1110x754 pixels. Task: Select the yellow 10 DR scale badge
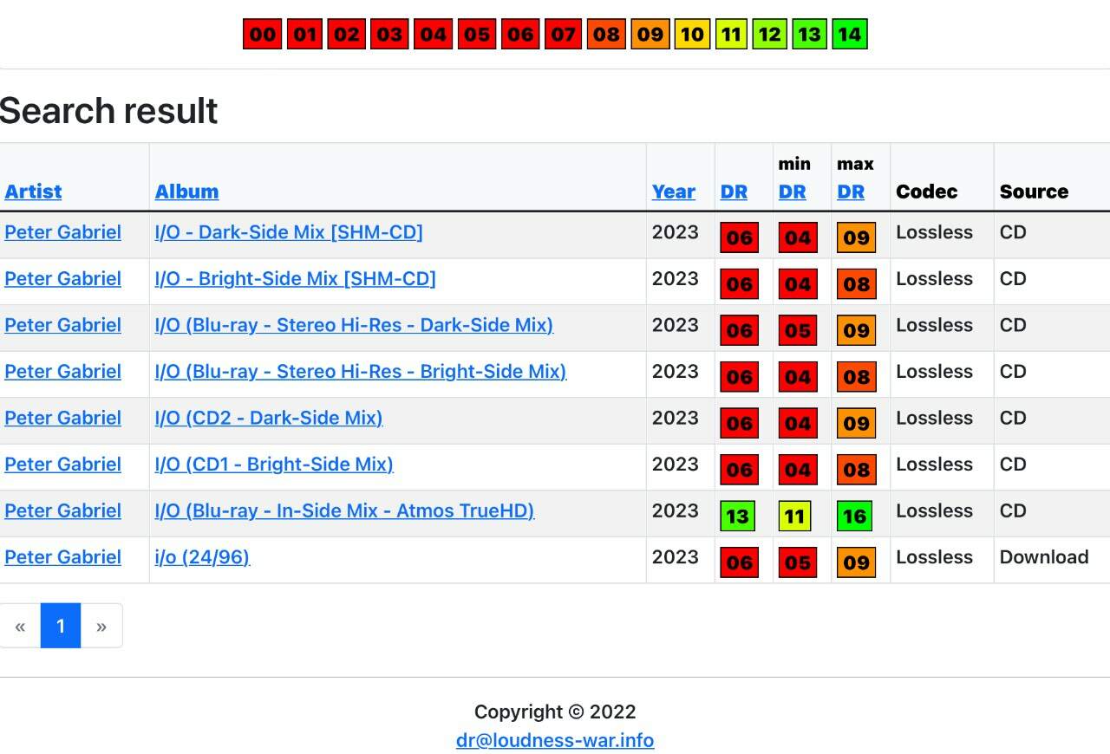tap(692, 35)
